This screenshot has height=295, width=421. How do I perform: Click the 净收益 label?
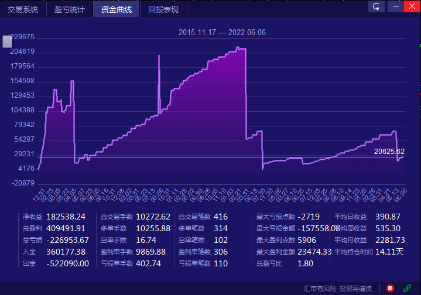pyautogui.click(x=32, y=217)
